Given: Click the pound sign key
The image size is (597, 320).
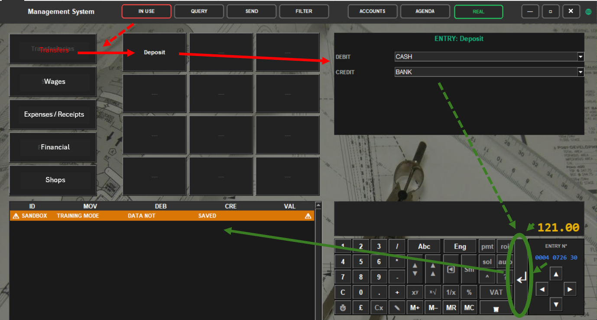Looking at the screenshot, I should tap(361, 307).
